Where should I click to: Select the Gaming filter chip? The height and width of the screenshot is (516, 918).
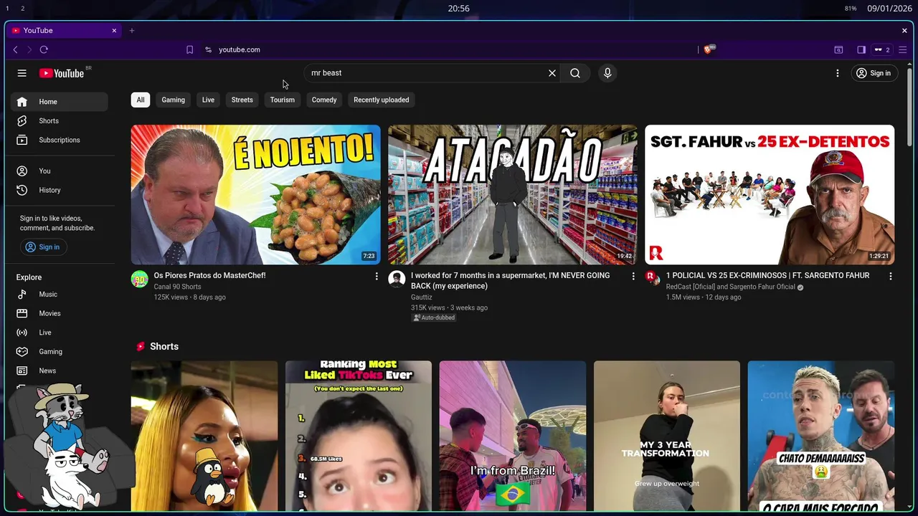click(173, 100)
